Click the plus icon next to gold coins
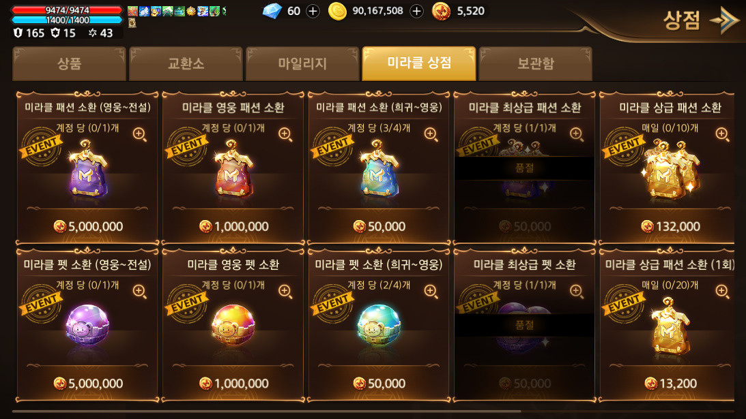Image resolution: width=746 pixels, height=419 pixels. click(x=416, y=11)
